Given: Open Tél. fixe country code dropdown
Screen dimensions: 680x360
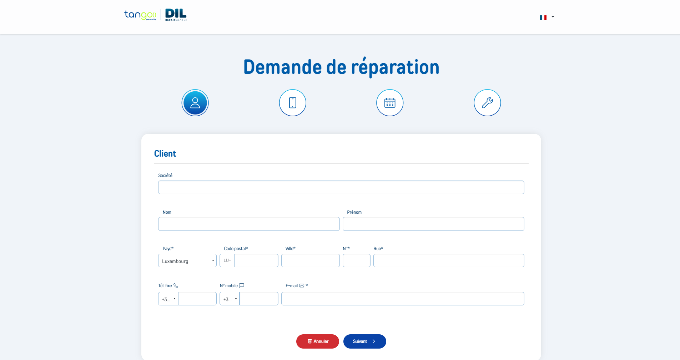Looking at the screenshot, I should click(x=168, y=299).
